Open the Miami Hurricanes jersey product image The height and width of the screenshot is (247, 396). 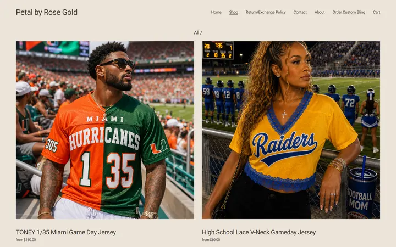tap(105, 130)
